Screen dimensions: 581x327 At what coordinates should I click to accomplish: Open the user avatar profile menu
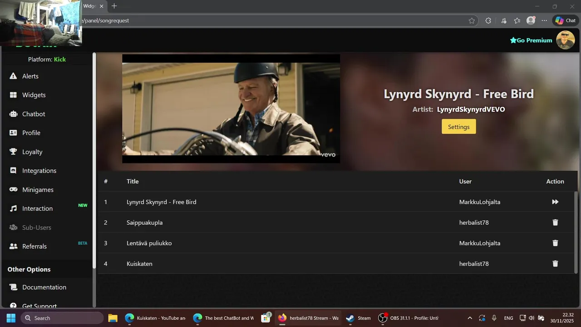click(x=565, y=40)
